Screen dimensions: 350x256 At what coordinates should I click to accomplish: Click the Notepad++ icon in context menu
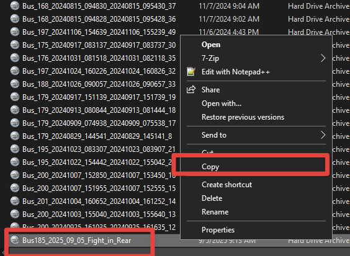pyautogui.click(x=191, y=71)
